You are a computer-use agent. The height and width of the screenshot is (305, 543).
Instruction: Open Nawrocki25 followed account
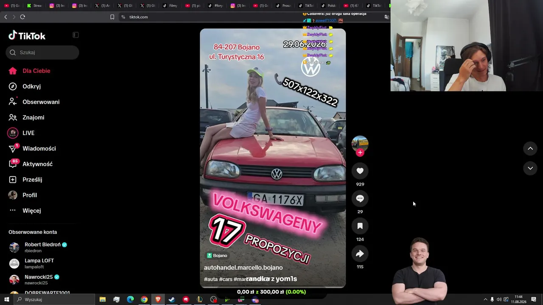point(34,280)
